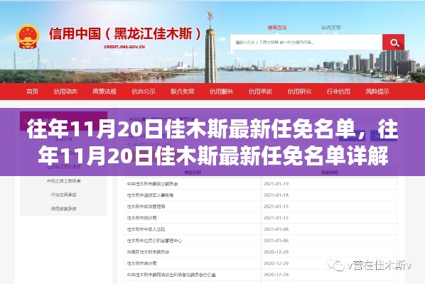Click the red search magnifier button
This screenshot has width=425, height=284.
393,43
